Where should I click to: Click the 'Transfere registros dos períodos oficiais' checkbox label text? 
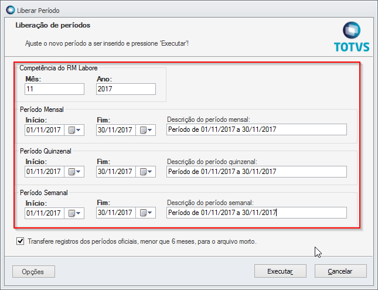pyautogui.click(x=142, y=241)
